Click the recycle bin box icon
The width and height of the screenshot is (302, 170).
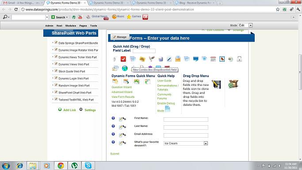[x=233, y=84]
